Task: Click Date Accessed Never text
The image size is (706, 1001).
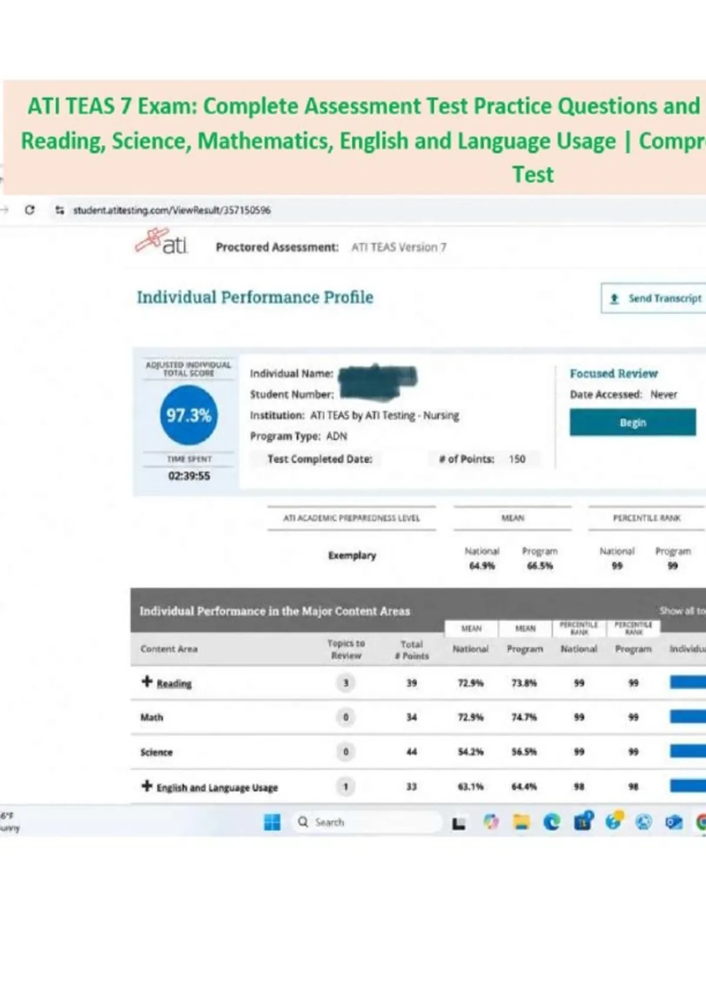Action: coord(623,395)
